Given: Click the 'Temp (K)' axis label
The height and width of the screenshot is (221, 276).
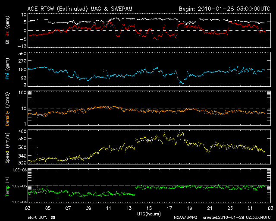Looking at the screenshot, I should tap(7, 187).
